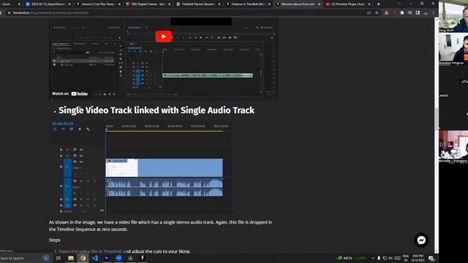Open Bing chat icon in search box
The width and height of the screenshot is (468, 263).
click(x=45, y=258)
